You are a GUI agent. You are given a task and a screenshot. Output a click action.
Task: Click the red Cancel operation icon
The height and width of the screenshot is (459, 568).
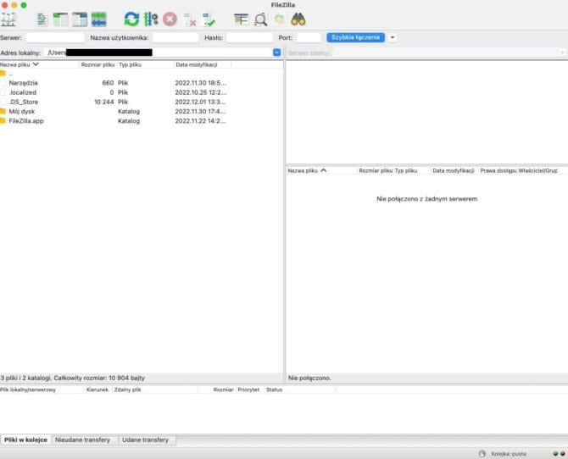click(x=170, y=19)
